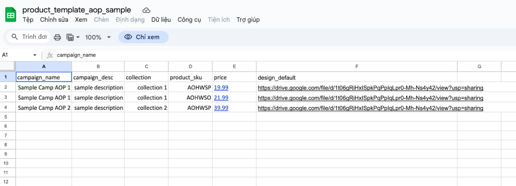Screen dimensions: 516x186
Task: Select column E header
Action: [x=234, y=67]
